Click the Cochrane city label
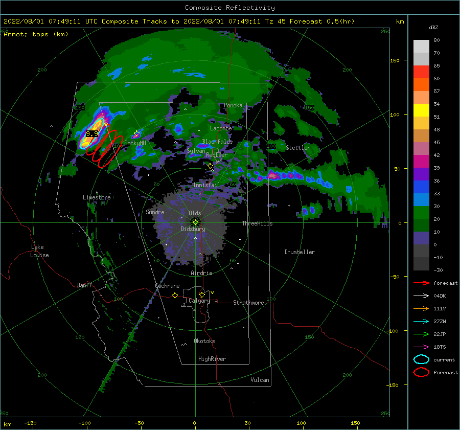This screenshot has width=460, height=430. (x=167, y=286)
